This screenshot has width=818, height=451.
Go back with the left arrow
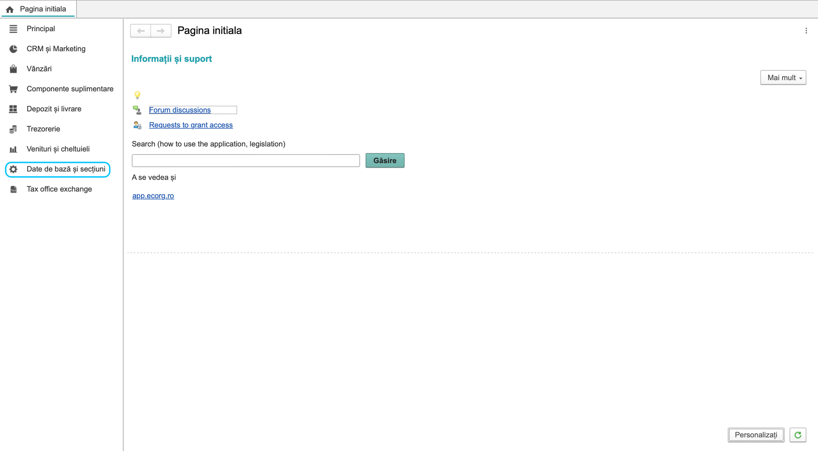click(x=141, y=31)
